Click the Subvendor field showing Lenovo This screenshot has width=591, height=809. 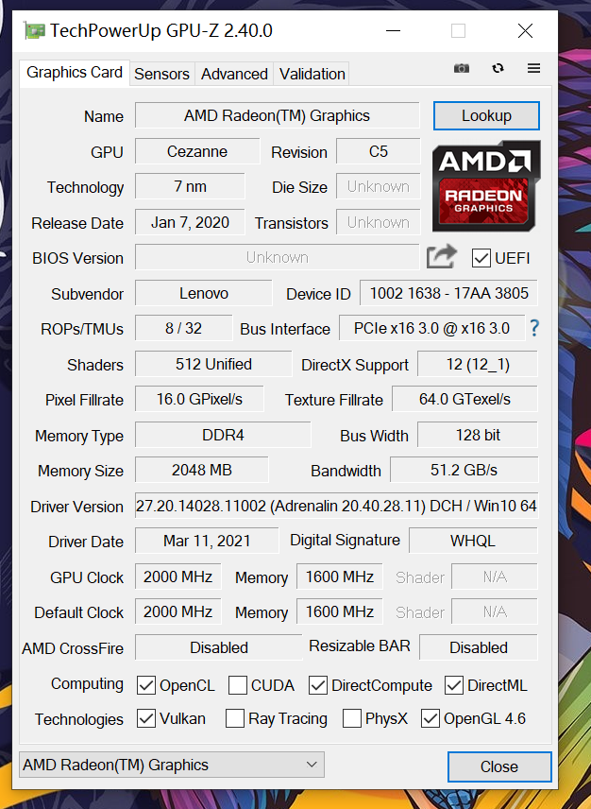(x=204, y=294)
